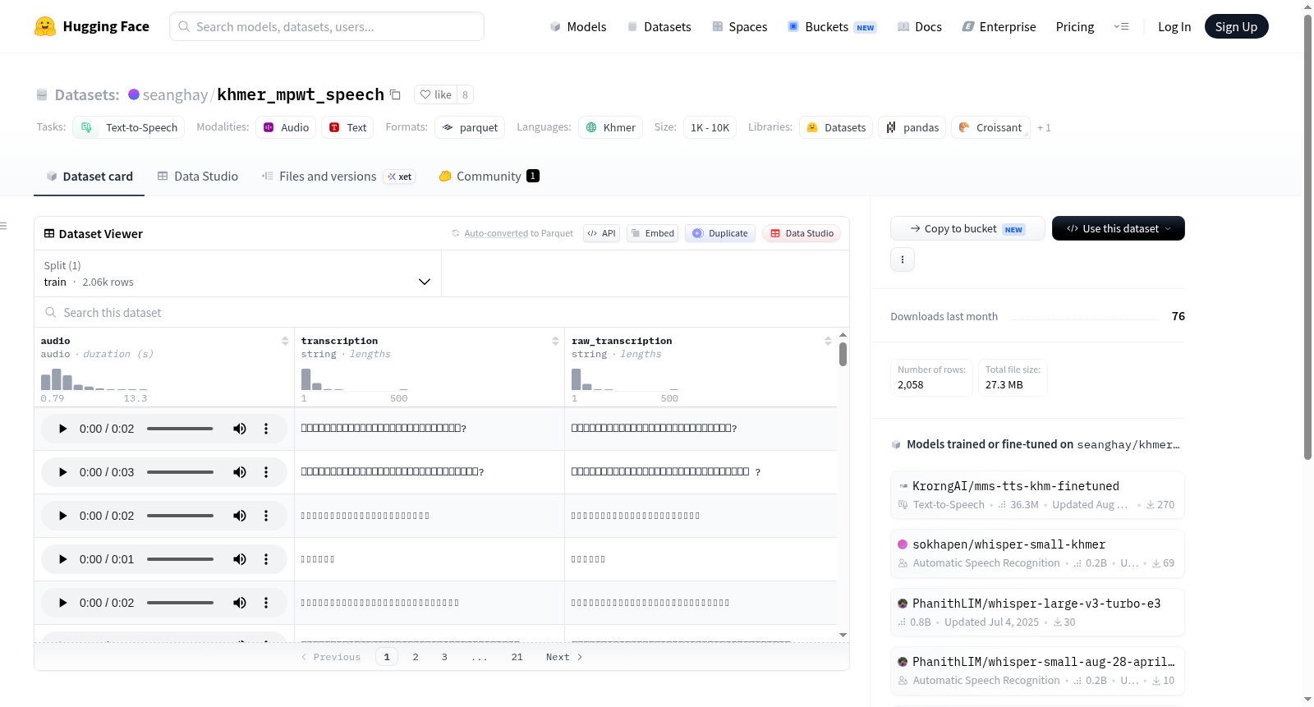Open the three-dot menu under Copy to bucket
Image resolution: width=1314 pixels, height=707 pixels.
pos(903,259)
